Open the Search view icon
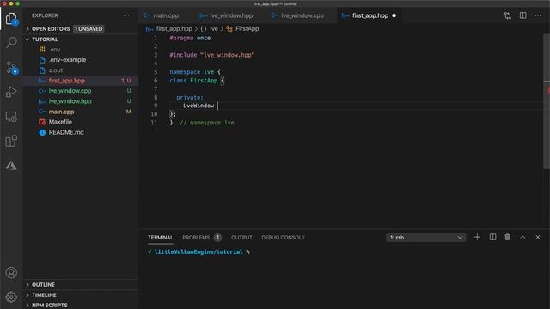The image size is (550, 309). click(11, 42)
